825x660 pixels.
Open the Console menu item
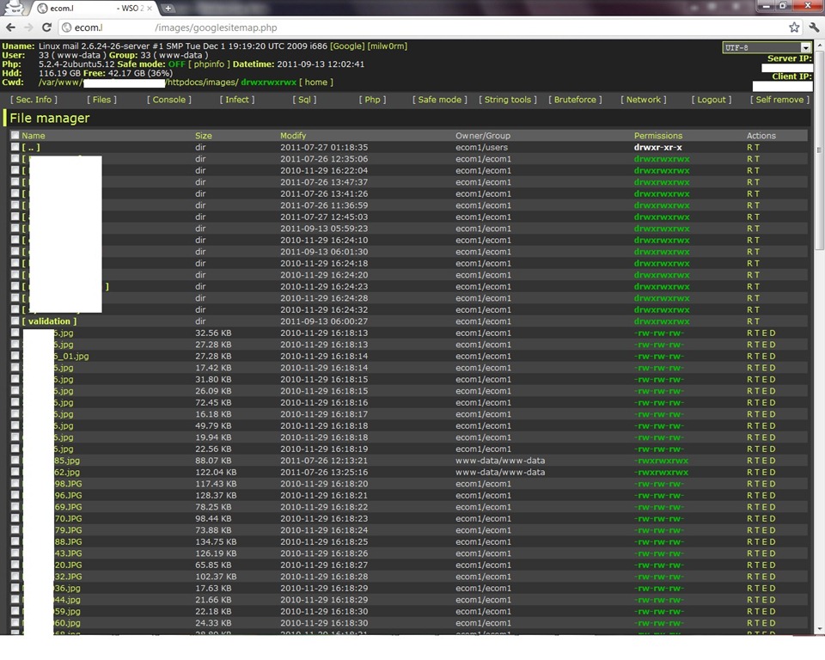[169, 100]
